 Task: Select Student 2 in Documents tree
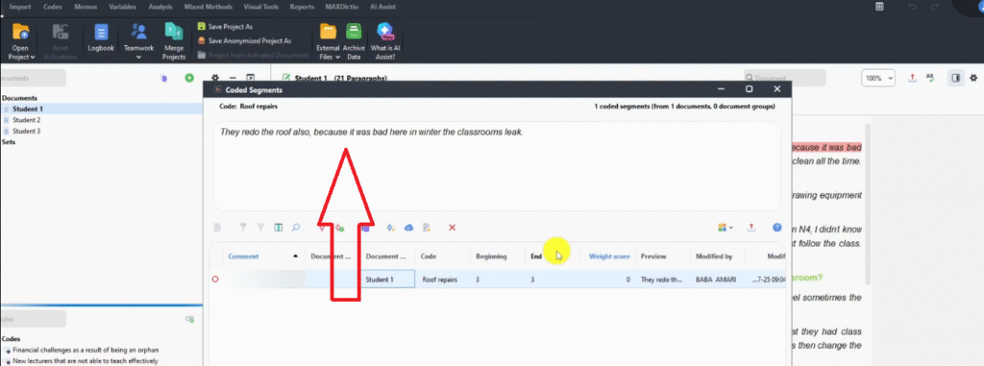click(x=26, y=120)
